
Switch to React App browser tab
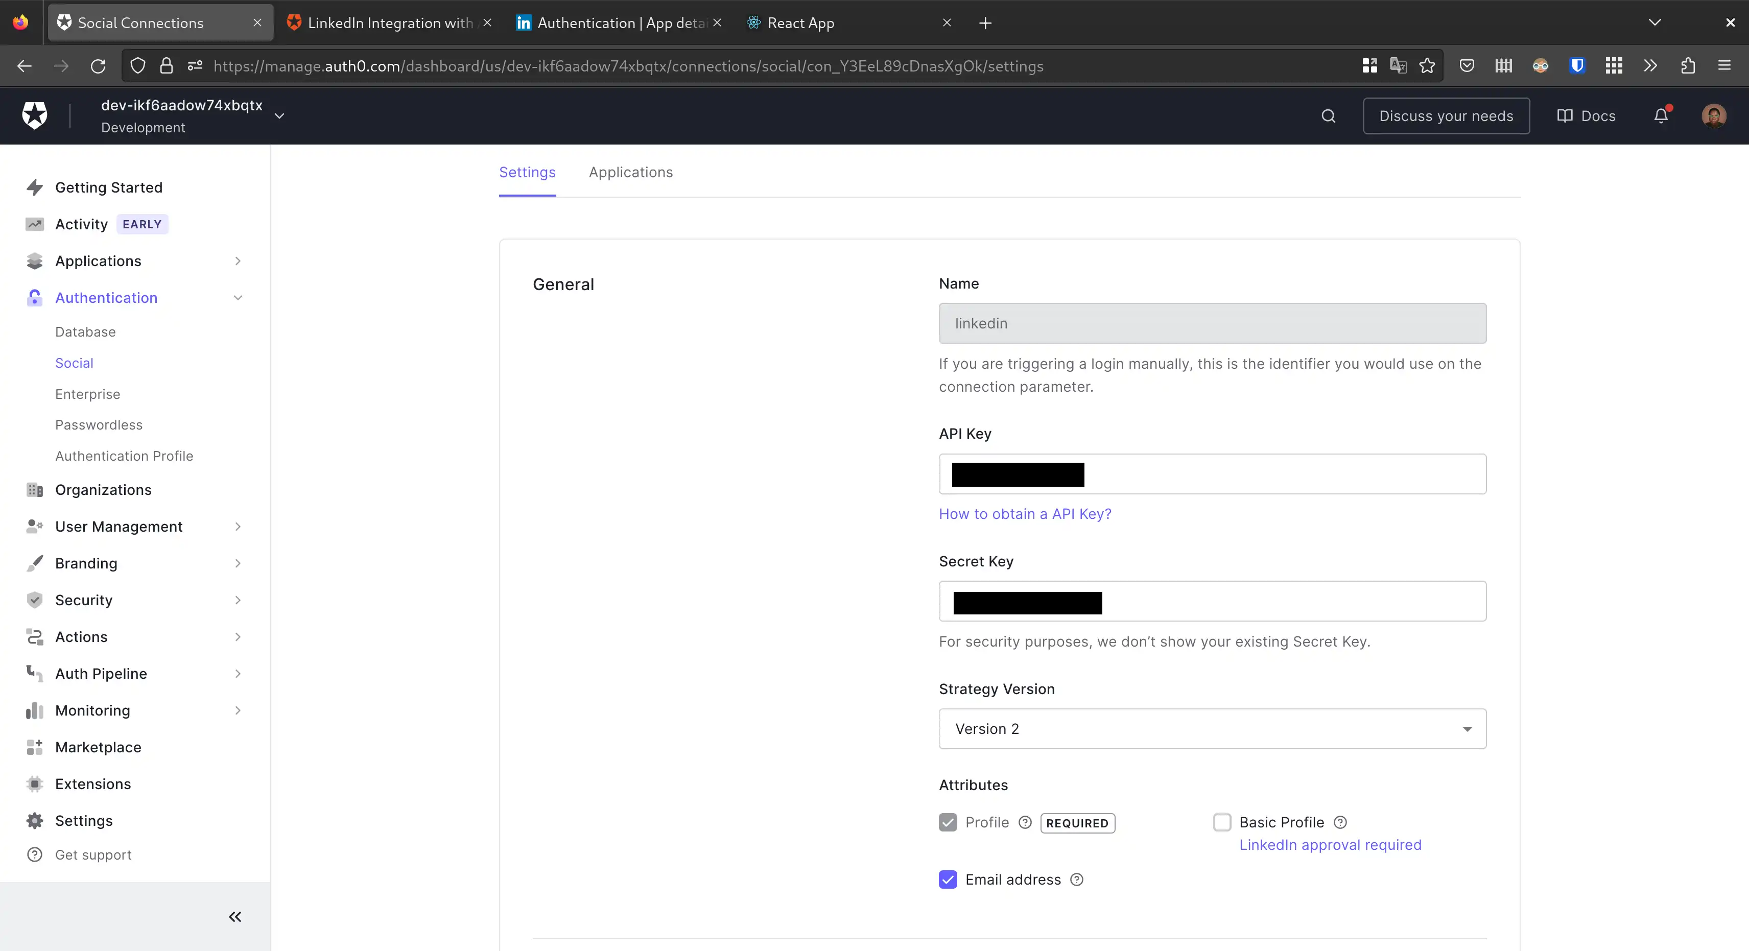[800, 23]
